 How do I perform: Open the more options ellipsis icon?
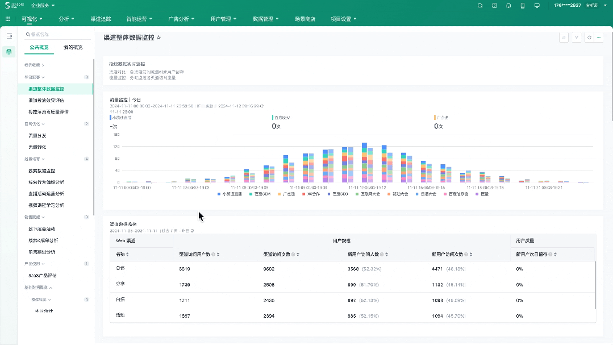(599, 38)
